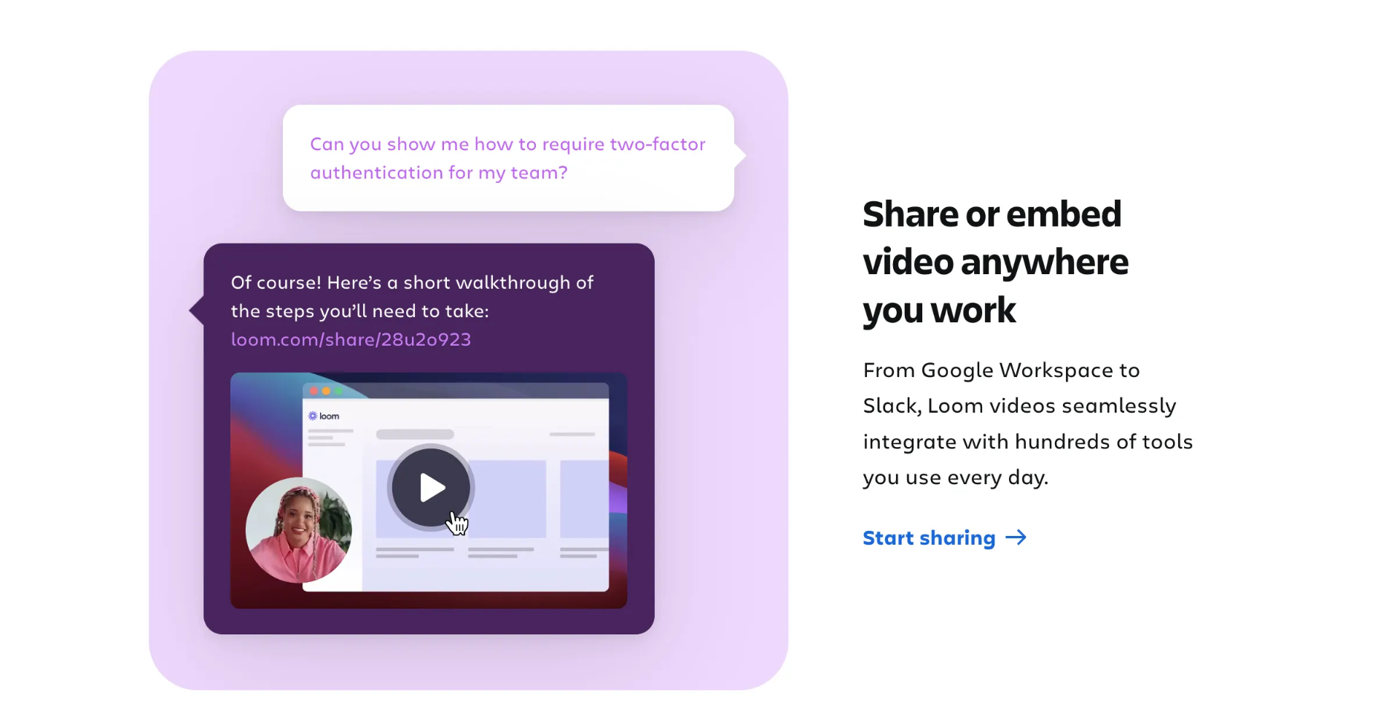Click the white bubble's pointer tail
This screenshot has height=727, width=1394.
pyautogui.click(x=740, y=155)
